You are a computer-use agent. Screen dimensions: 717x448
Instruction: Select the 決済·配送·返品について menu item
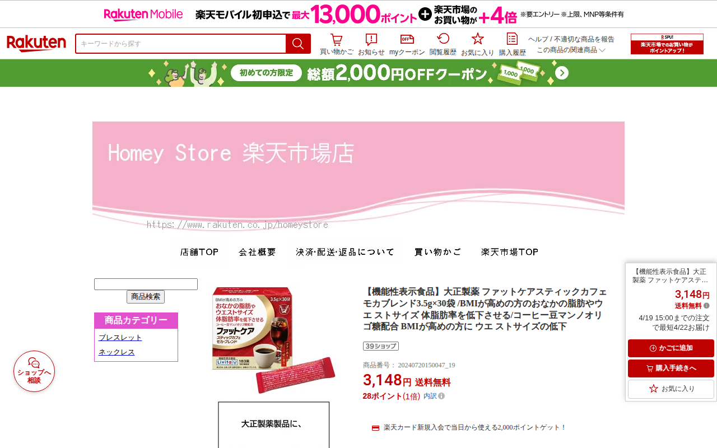coord(345,252)
